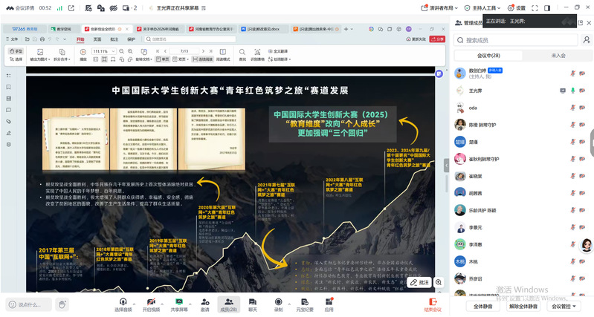Click the zoom-in magnifier in PDF toolbar

(x=130, y=51)
